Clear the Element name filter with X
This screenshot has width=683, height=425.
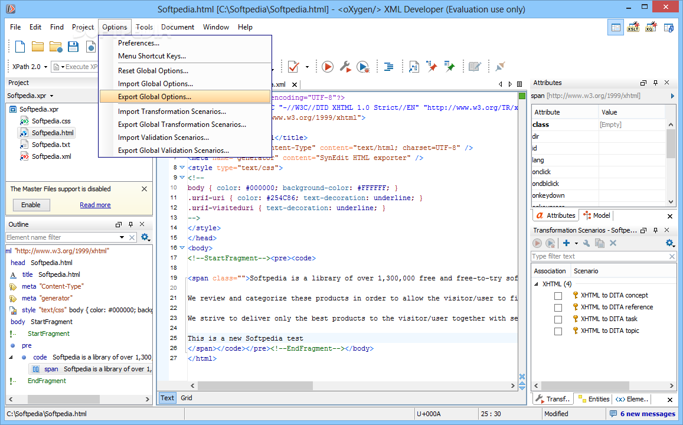click(132, 237)
